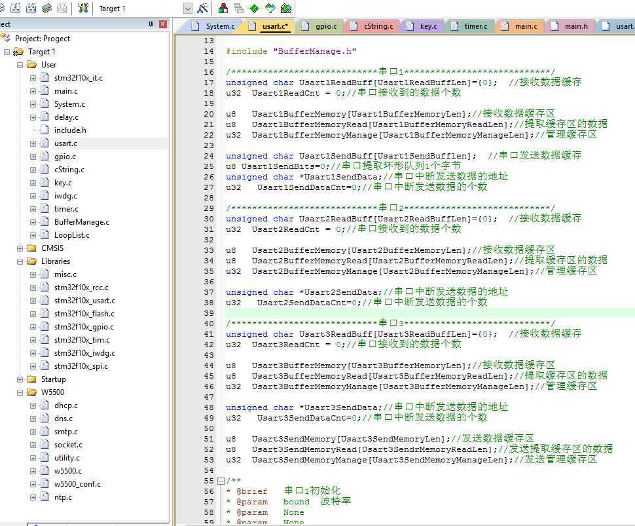Click Usart1ReadCnt variable on line 18
The image size is (635, 526).
point(285,93)
